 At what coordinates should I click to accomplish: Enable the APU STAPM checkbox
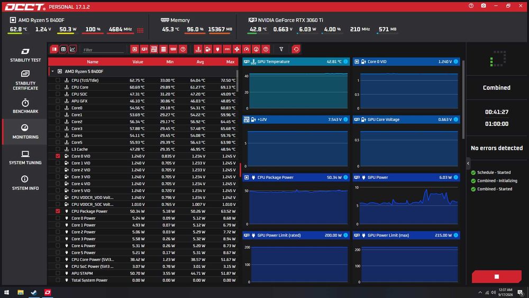point(58,273)
